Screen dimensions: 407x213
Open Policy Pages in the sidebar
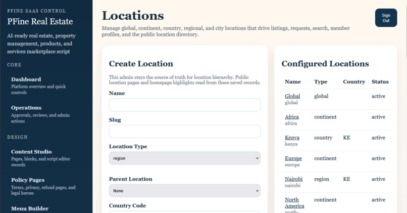pyautogui.click(x=28, y=180)
